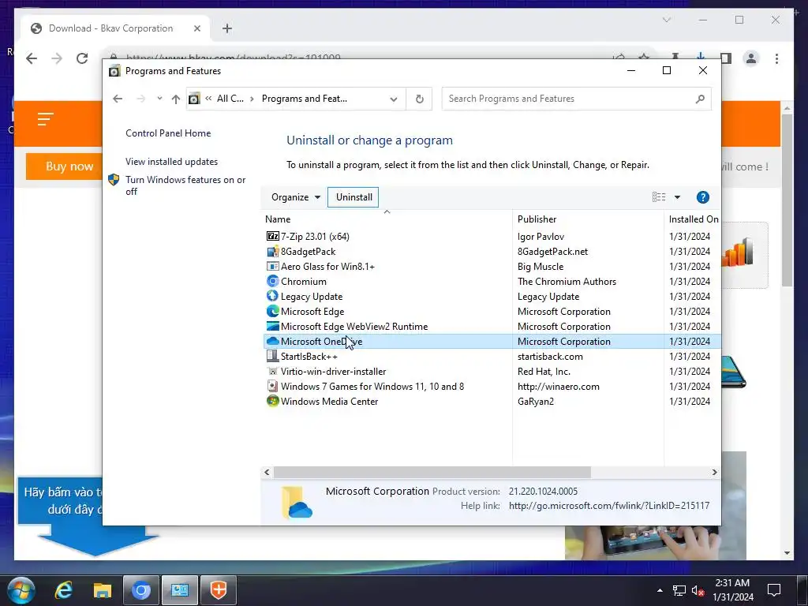Open recent locations dropdown arrow

[x=159, y=99]
